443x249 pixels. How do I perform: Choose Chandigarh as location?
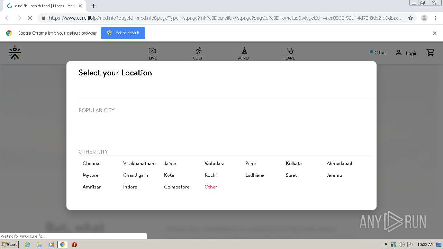(135, 175)
